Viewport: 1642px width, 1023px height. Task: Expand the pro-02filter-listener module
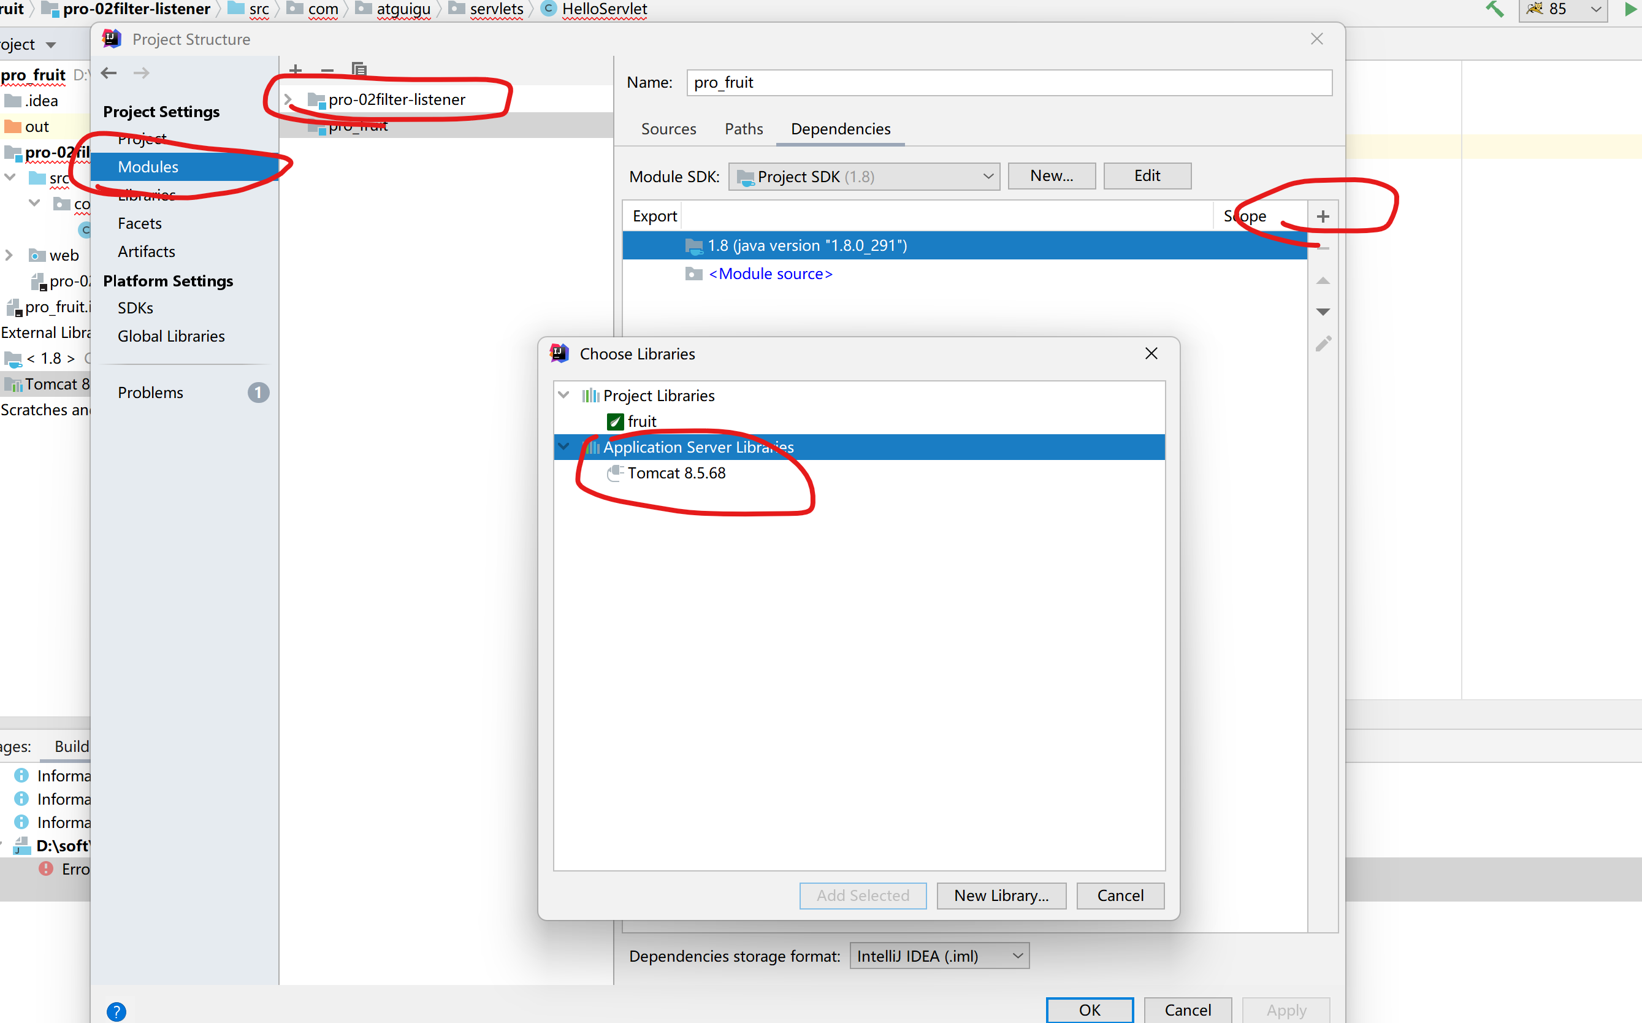pyautogui.click(x=288, y=99)
